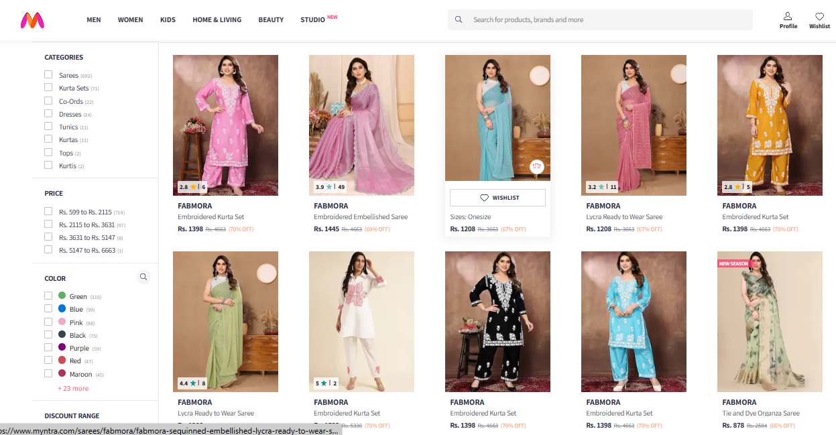This screenshot has width=836, height=435.
Task: Click the Maroon color swatch
Action: [x=62, y=373]
